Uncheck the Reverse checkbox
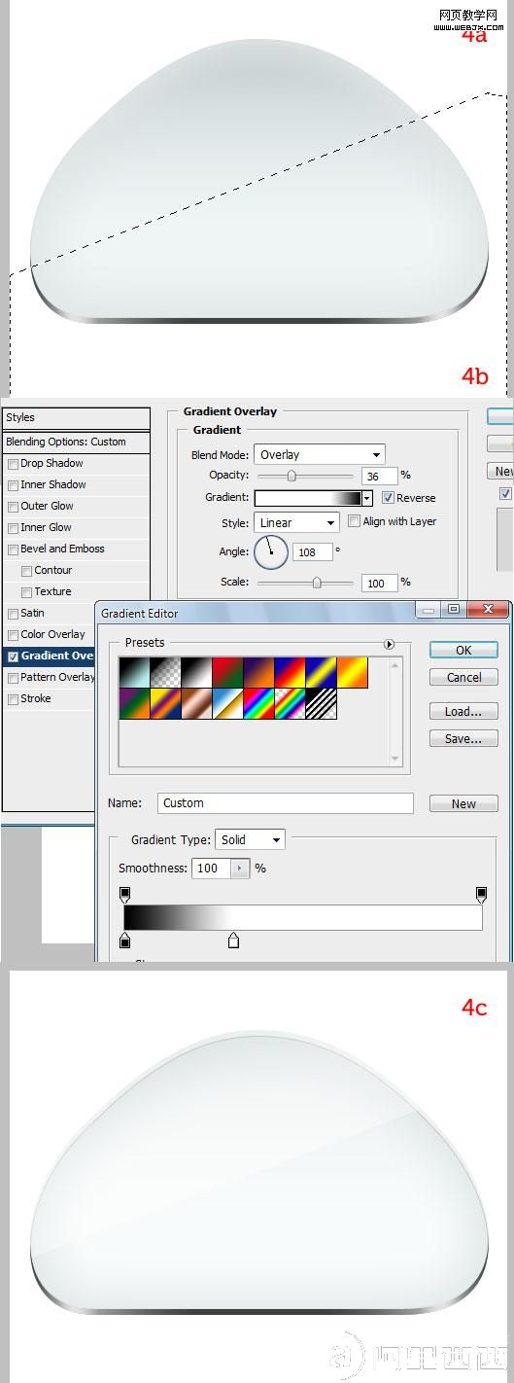 point(389,497)
